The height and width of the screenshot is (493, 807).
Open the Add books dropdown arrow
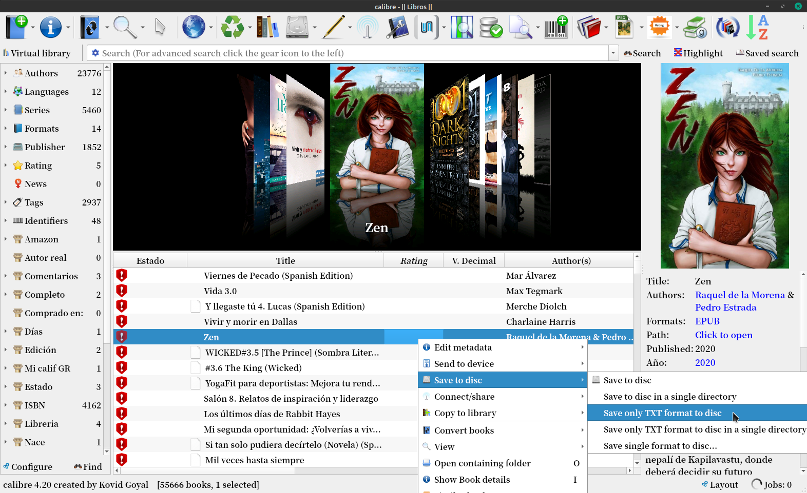click(x=32, y=28)
